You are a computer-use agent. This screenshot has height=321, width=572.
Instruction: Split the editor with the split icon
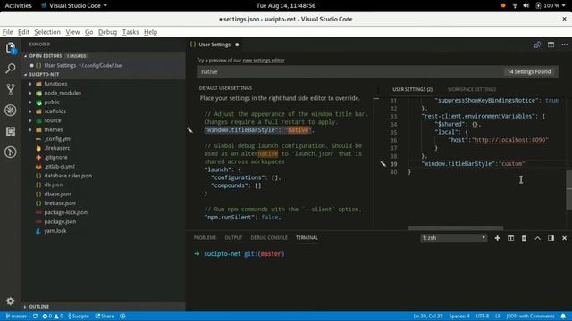coord(551,45)
